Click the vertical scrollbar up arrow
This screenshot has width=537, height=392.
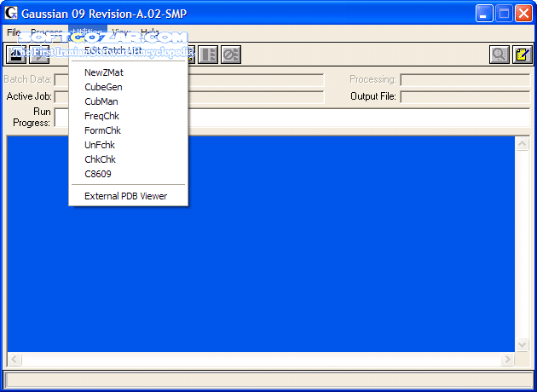pos(522,143)
